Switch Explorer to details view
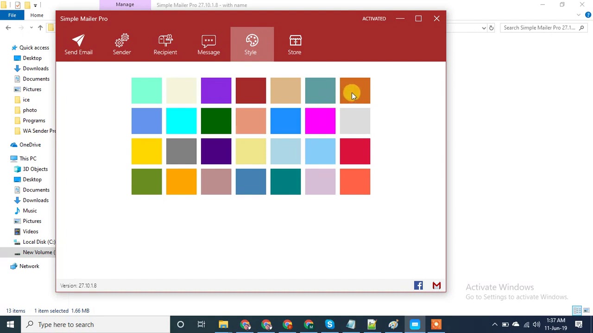 577,310
